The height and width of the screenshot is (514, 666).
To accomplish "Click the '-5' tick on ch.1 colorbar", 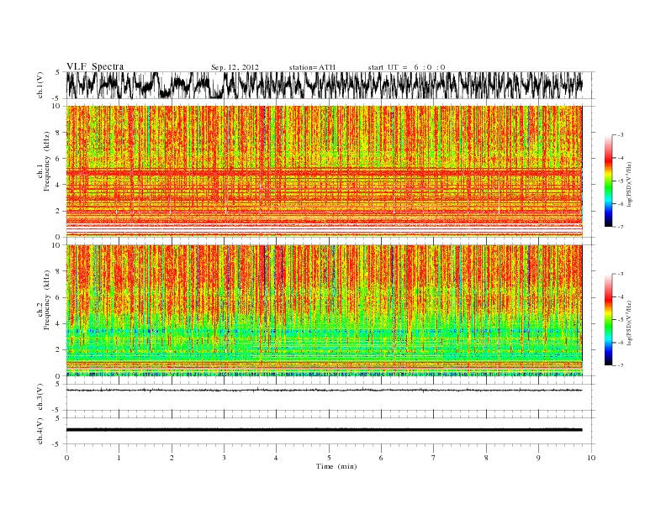I will tap(621, 181).
